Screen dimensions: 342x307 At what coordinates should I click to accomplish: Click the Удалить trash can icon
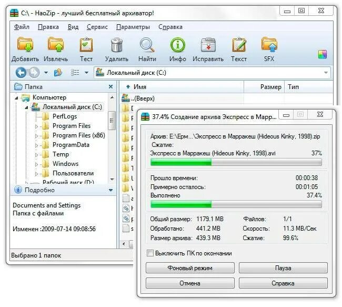(117, 45)
